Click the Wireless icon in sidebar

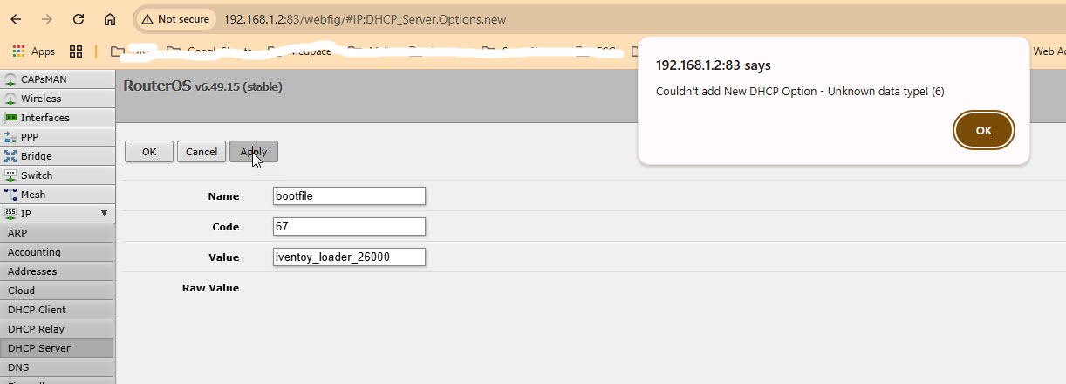coord(10,99)
